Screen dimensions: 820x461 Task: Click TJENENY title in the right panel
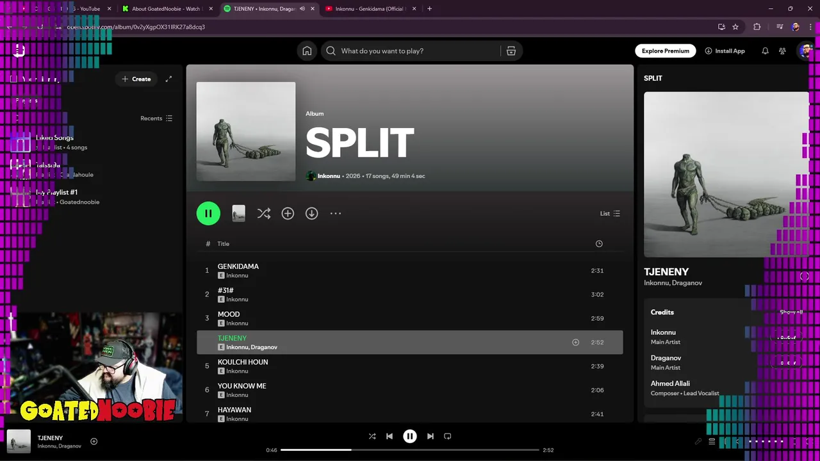point(666,271)
